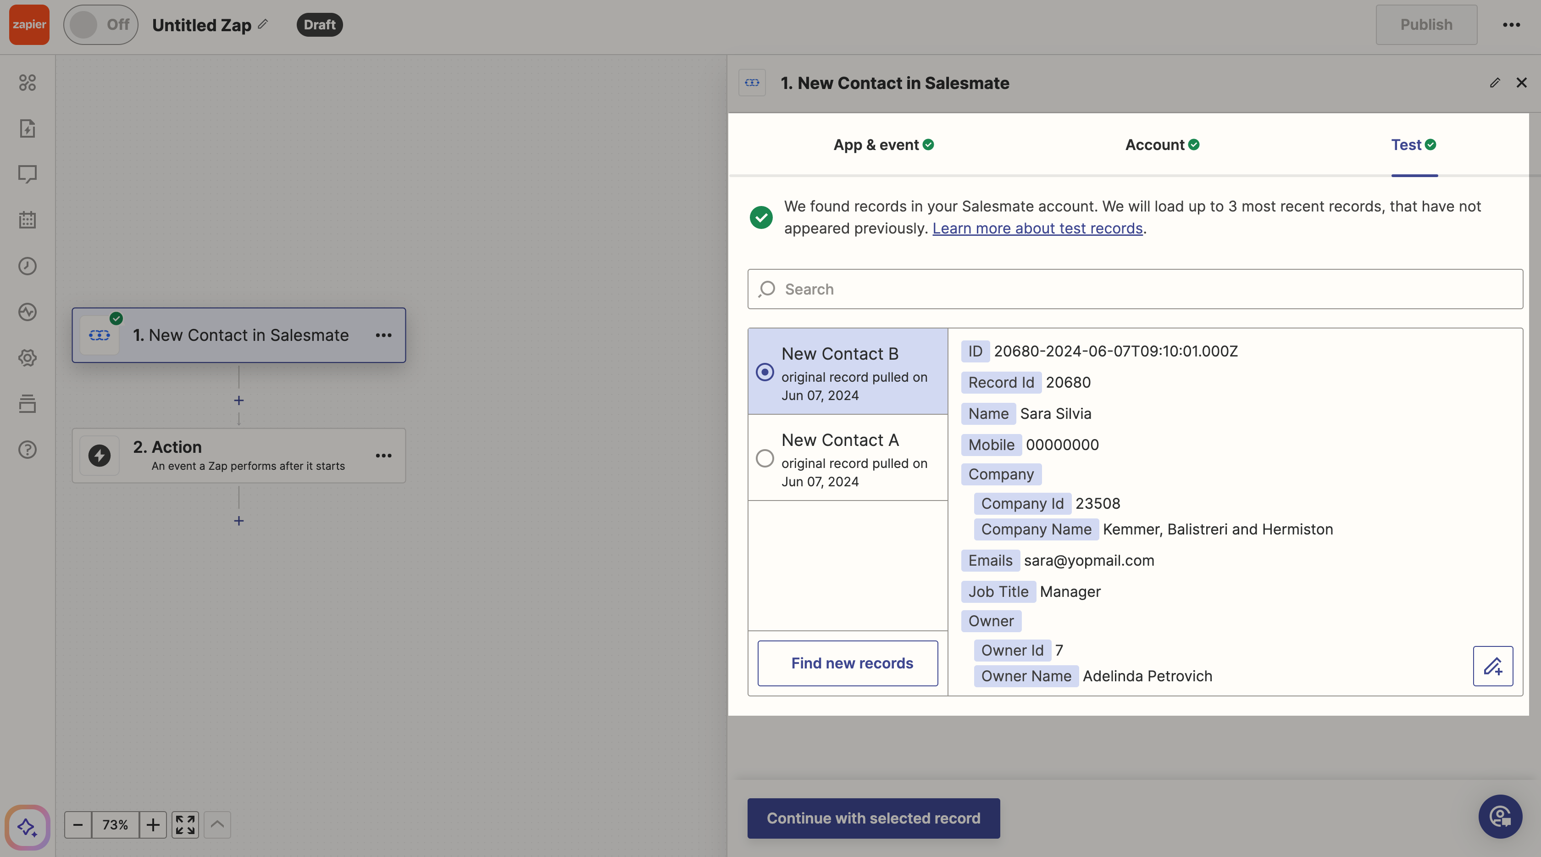This screenshot has width=1541, height=857.
Task: Zoom out with the minus button
Action: (78, 825)
